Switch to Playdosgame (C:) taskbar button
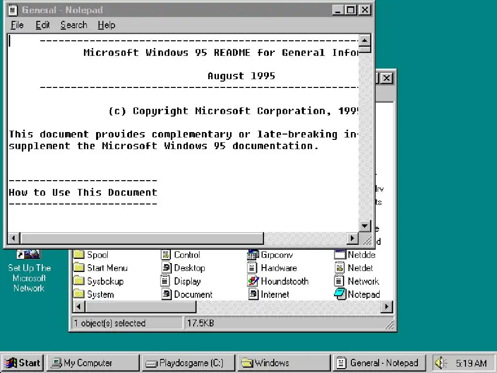Screen dimensions: 497x373 (x=189, y=363)
